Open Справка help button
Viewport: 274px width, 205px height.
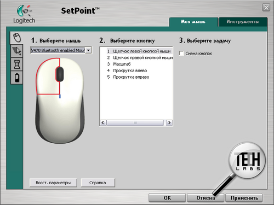click(x=98, y=183)
